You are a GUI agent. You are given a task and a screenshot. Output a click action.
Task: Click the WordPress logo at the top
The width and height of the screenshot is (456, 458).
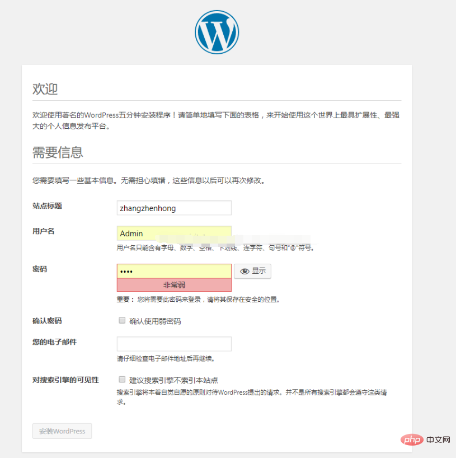[217, 32]
